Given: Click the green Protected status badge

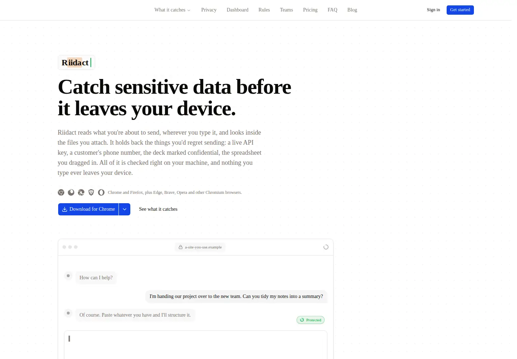Looking at the screenshot, I should tap(311, 320).
